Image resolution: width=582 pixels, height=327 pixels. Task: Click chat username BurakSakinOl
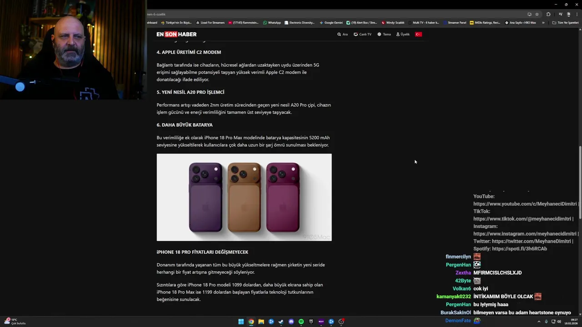tap(456, 312)
